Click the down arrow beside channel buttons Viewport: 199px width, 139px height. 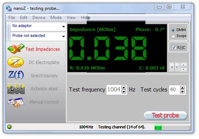184,69
